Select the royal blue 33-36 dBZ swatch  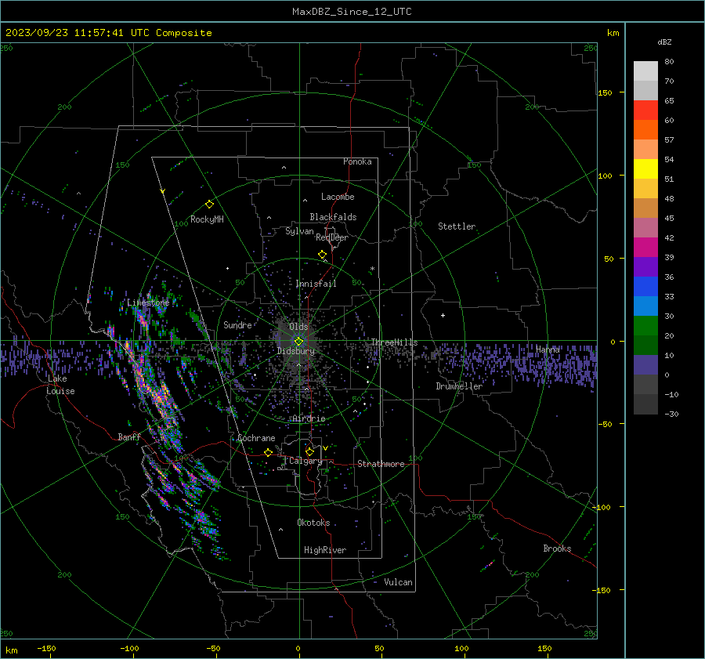point(645,287)
